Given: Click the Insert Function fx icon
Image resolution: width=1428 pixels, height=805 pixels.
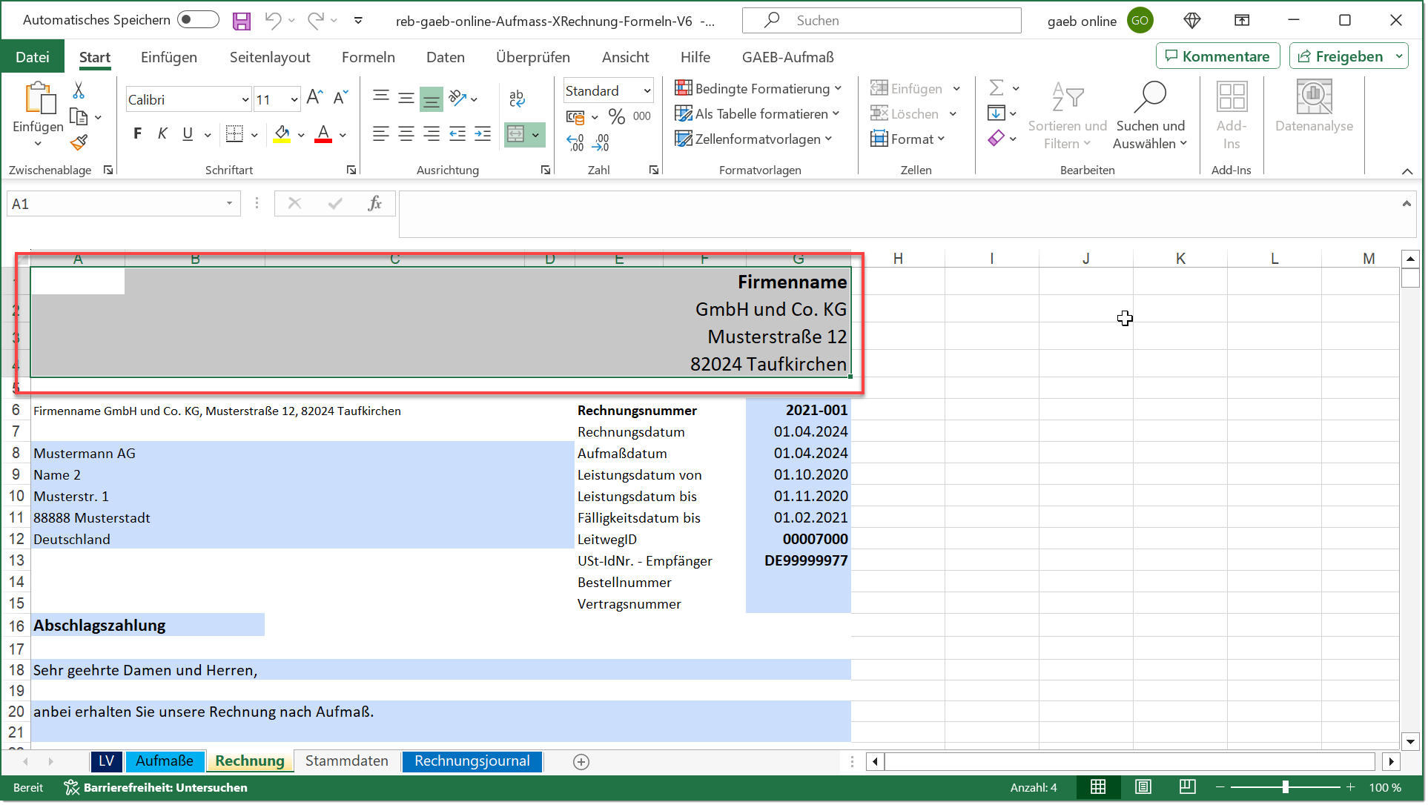Looking at the screenshot, I should [374, 204].
